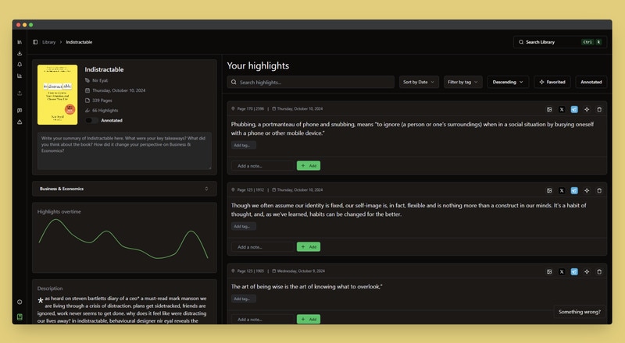Go to Library in the breadcrumb
The width and height of the screenshot is (625, 343).
click(48, 42)
